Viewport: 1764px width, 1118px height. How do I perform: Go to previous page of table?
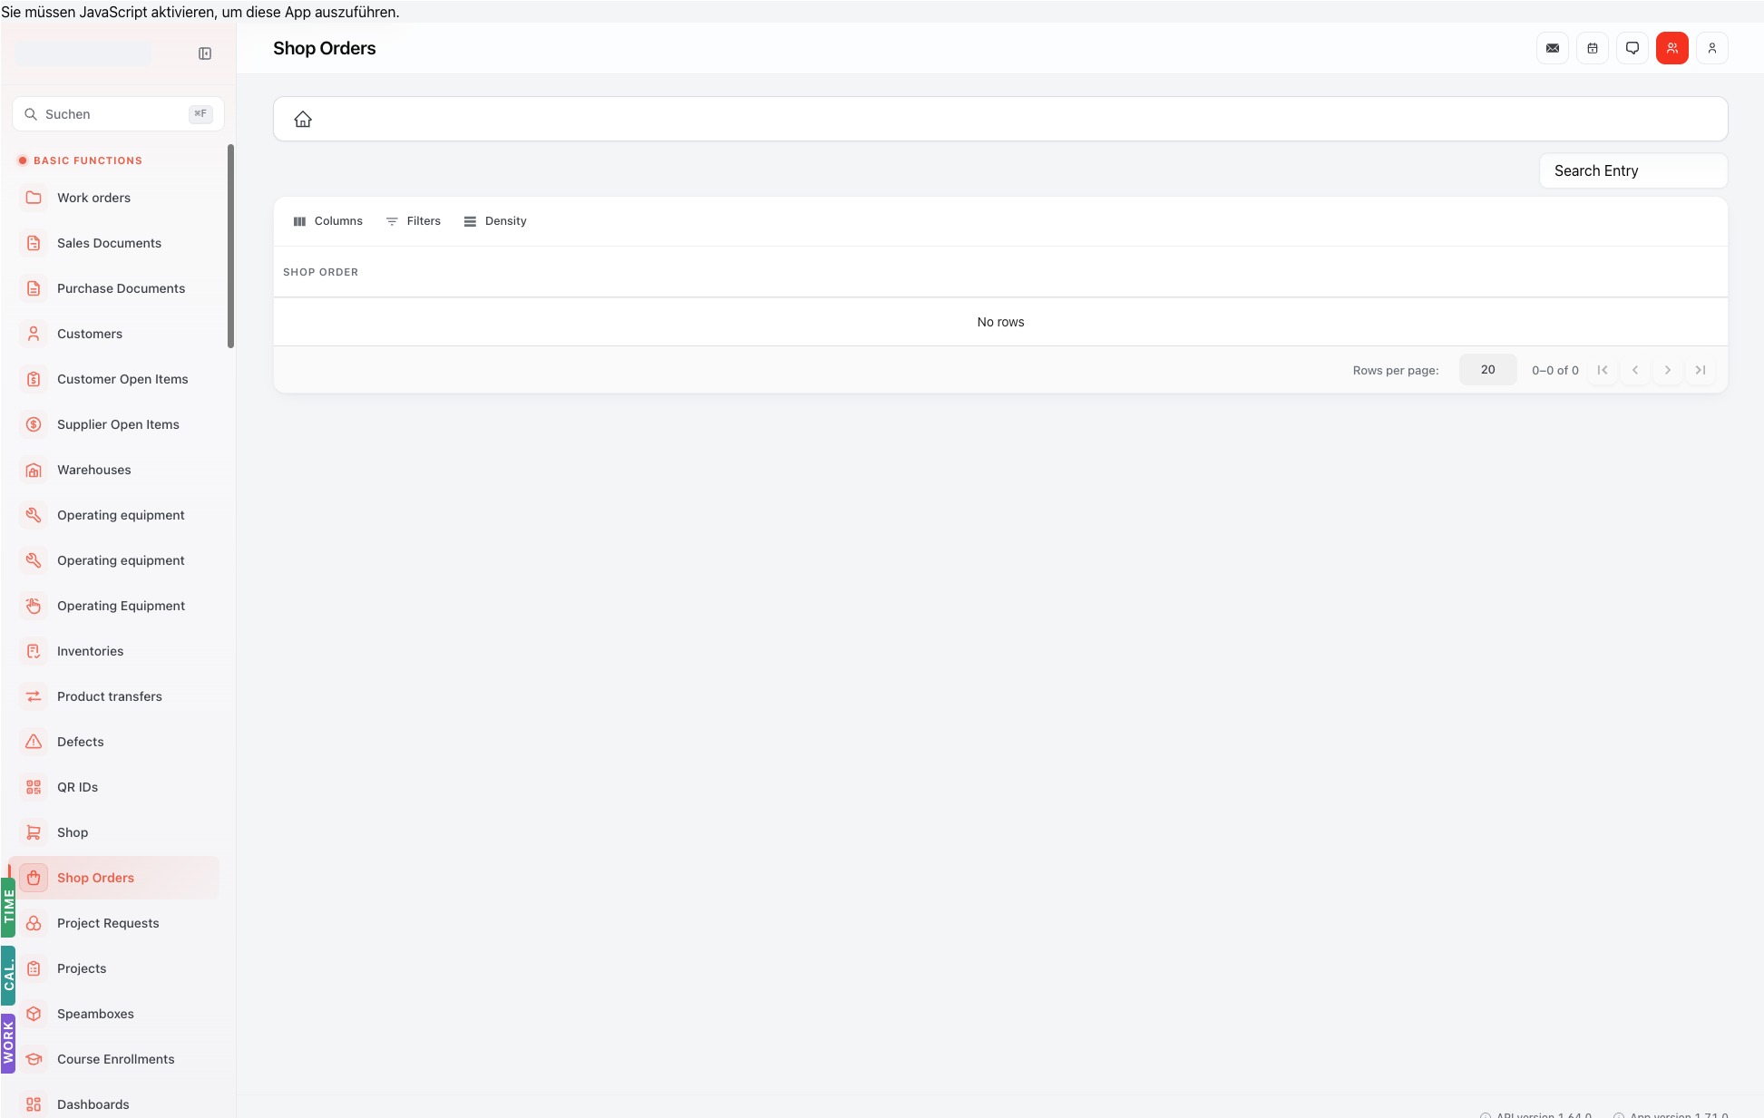1635,370
